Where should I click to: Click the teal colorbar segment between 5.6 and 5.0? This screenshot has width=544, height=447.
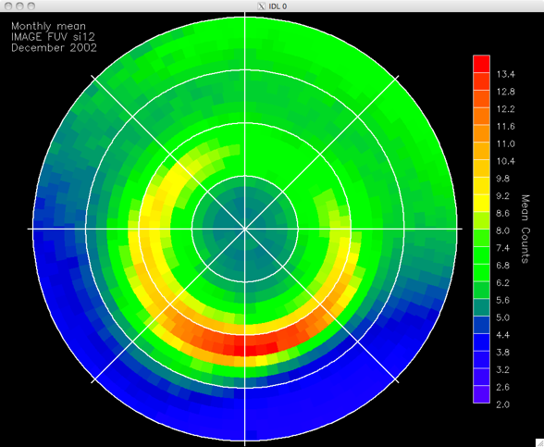click(481, 307)
